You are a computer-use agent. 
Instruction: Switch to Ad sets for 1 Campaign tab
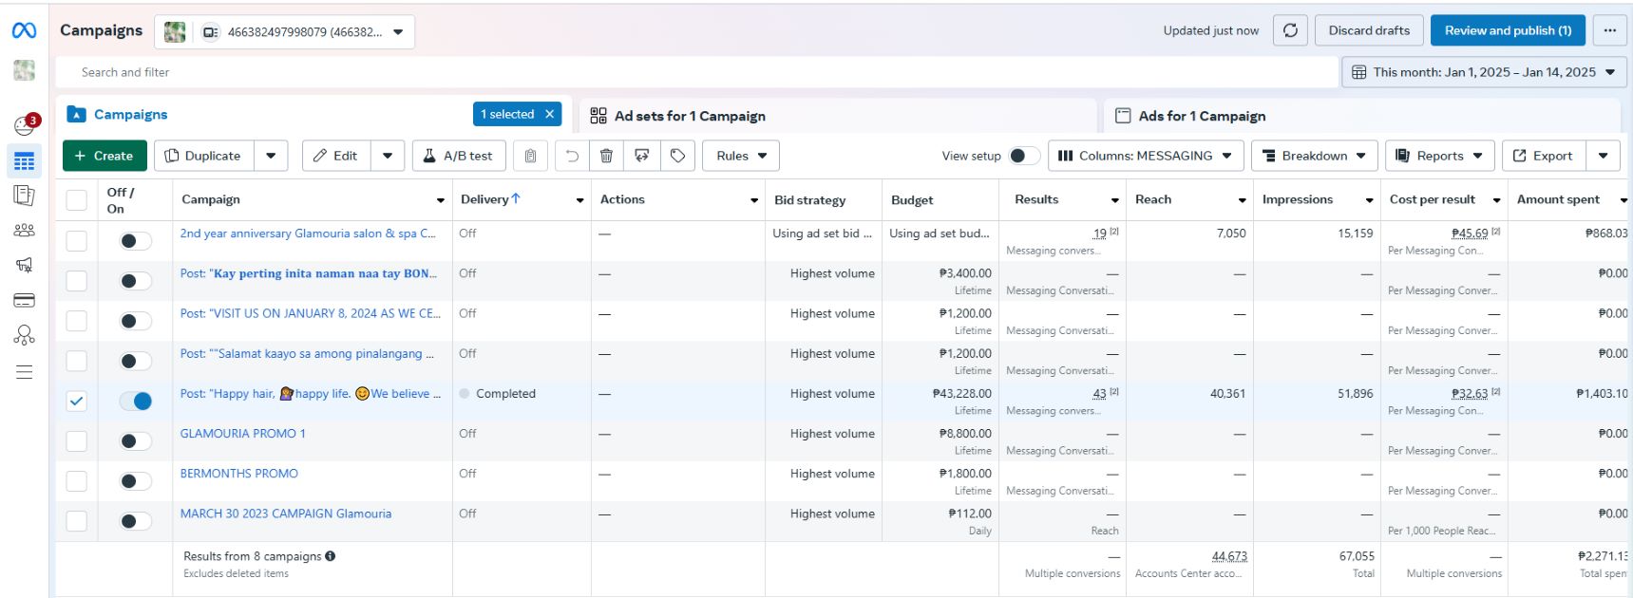pyautogui.click(x=690, y=116)
